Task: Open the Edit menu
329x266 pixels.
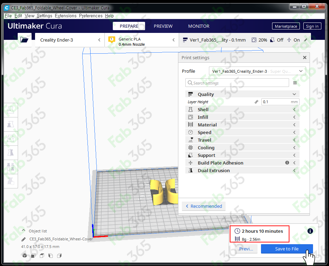Action: click(x=18, y=16)
